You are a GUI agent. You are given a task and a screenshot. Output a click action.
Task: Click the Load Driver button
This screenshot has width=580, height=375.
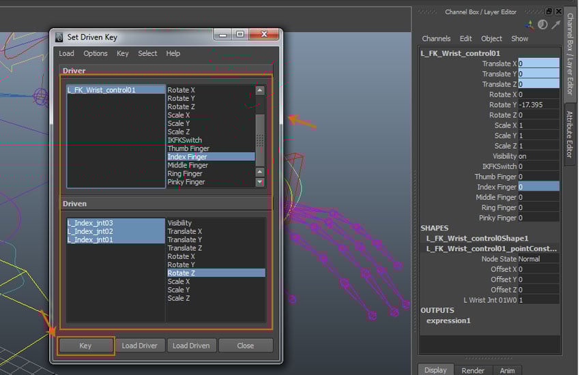click(x=139, y=346)
